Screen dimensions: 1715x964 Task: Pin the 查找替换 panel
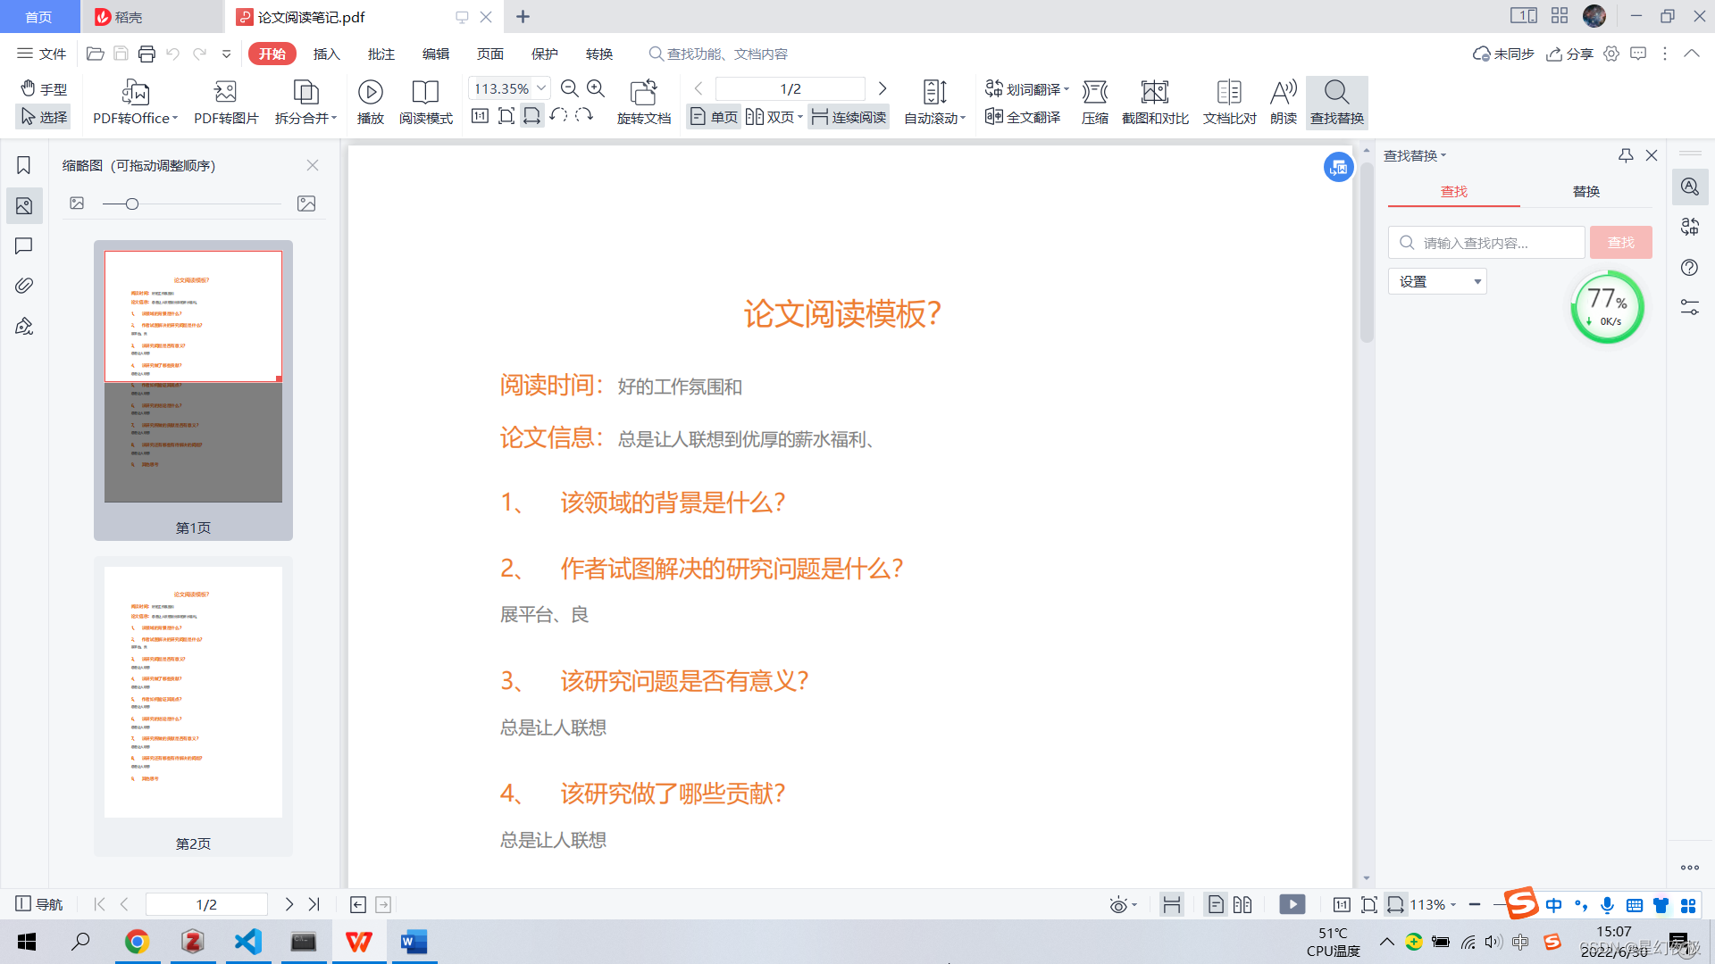[x=1626, y=155]
